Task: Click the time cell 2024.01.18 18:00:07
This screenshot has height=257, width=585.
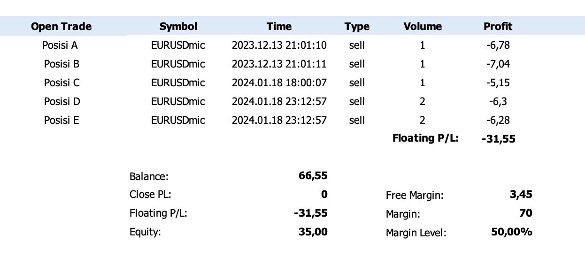Action: [279, 83]
